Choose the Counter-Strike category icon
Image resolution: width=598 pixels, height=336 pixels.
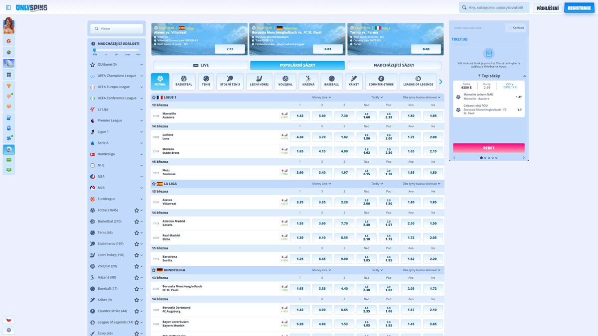click(381, 81)
